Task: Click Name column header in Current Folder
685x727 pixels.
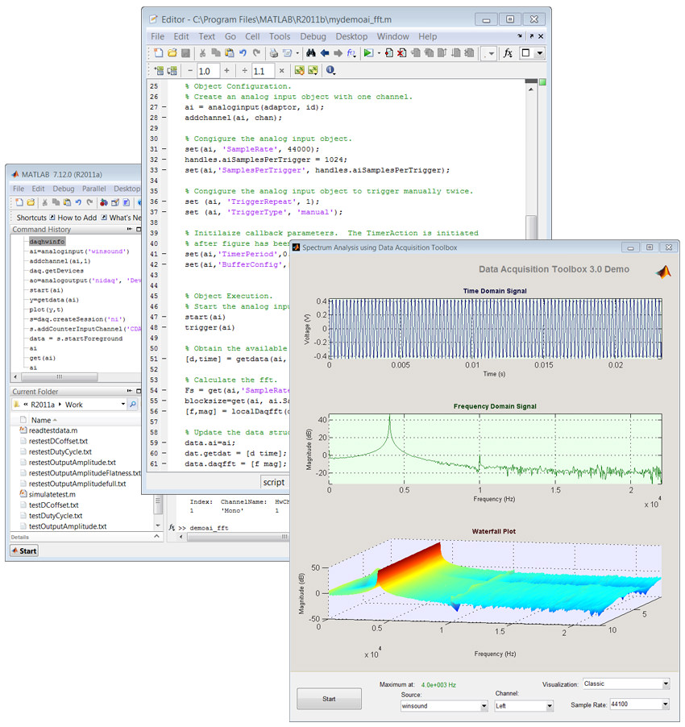Action: coord(41,420)
